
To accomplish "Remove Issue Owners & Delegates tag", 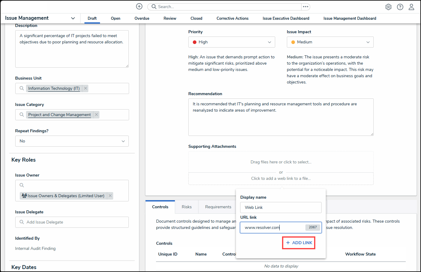I will tap(110, 196).
